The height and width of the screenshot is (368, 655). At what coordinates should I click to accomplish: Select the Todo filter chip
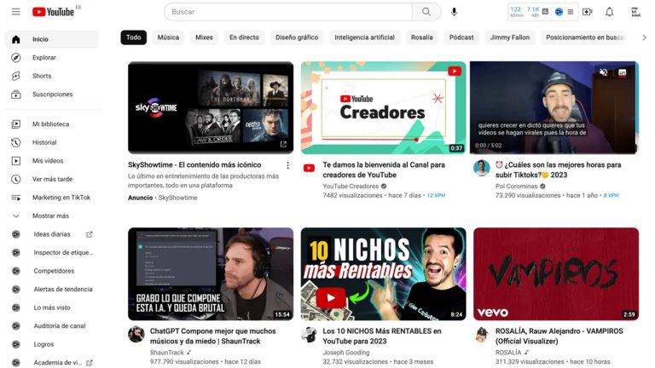tap(134, 37)
